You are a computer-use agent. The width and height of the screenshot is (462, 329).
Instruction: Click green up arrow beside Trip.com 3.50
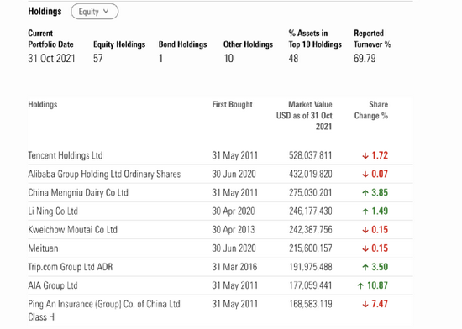coord(365,267)
